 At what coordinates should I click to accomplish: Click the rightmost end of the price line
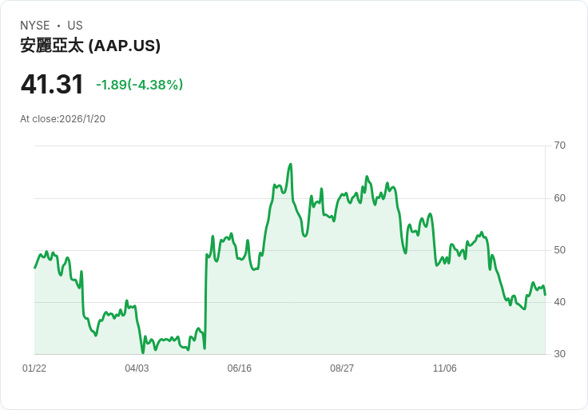[x=545, y=295]
